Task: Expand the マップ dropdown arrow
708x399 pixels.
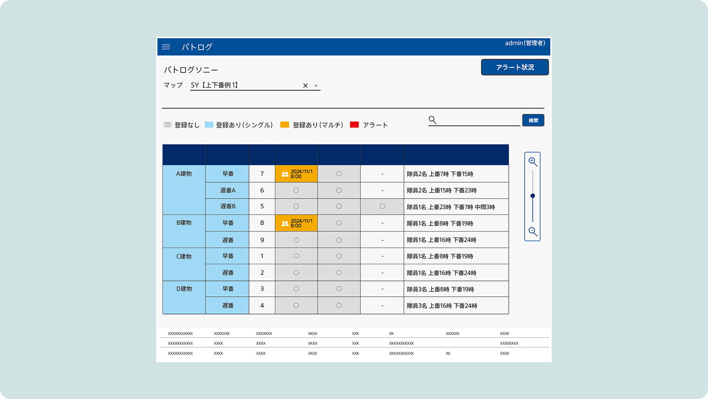Action: click(x=316, y=86)
